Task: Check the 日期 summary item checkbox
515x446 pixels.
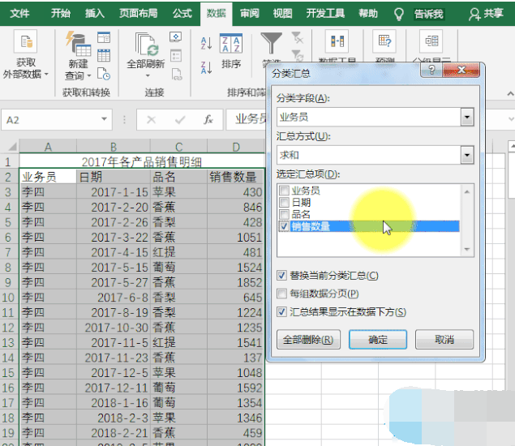Action: click(x=283, y=203)
